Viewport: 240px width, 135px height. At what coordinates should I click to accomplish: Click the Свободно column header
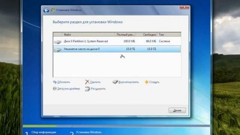[147, 34]
